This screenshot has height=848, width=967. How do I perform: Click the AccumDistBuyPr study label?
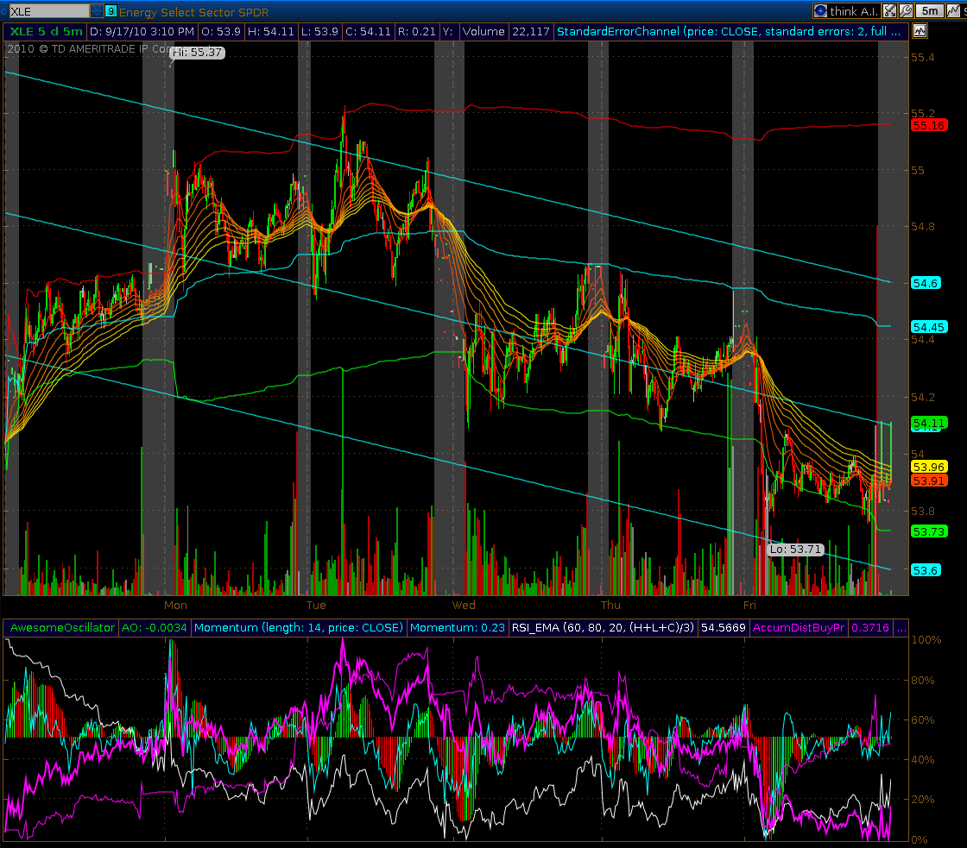coord(799,627)
